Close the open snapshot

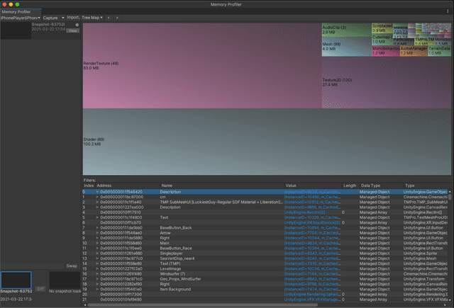(73, 31)
